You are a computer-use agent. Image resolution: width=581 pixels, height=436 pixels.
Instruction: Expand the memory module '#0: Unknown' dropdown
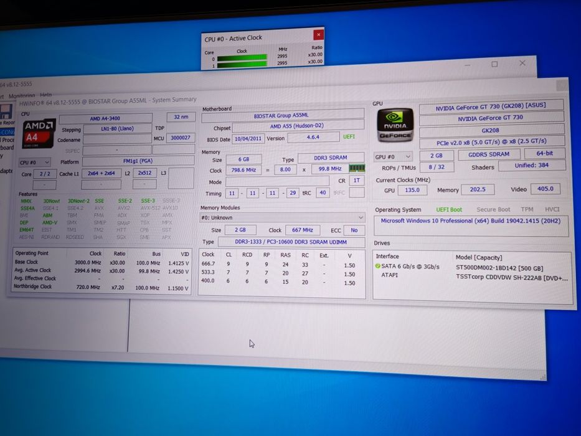(x=282, y=217)
